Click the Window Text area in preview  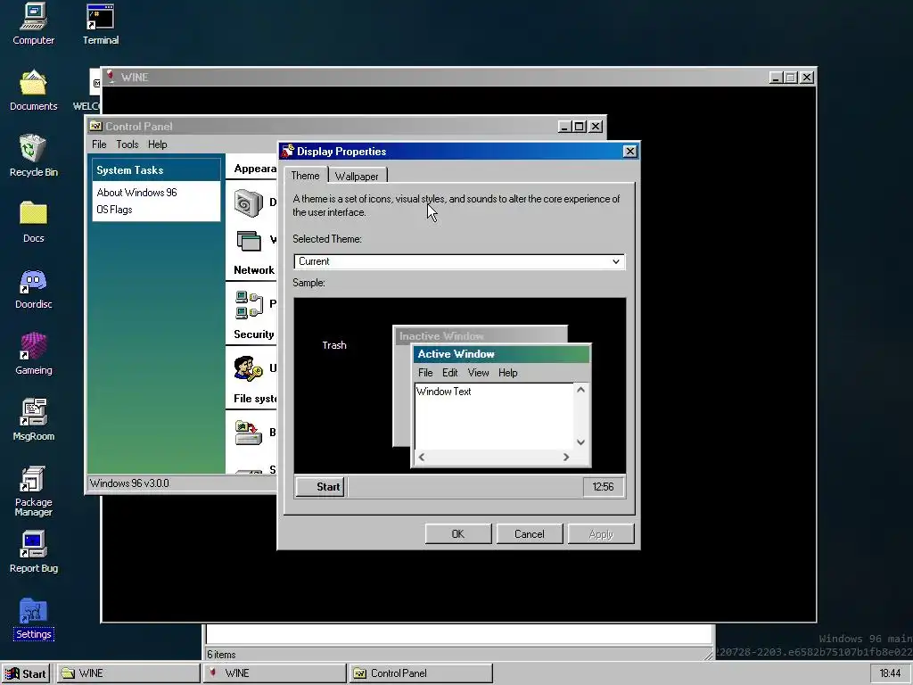point(494,417)
